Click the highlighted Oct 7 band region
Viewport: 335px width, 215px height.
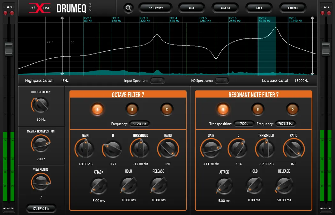point(267,46)
